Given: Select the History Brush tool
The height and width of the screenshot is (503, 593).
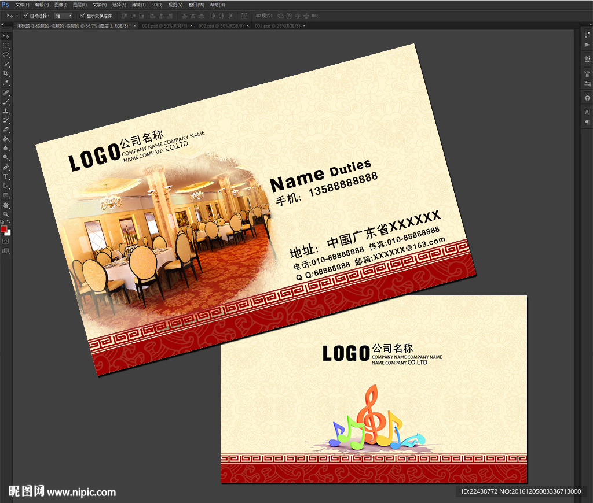Looking at the screenshot, I should pos(6,120).
